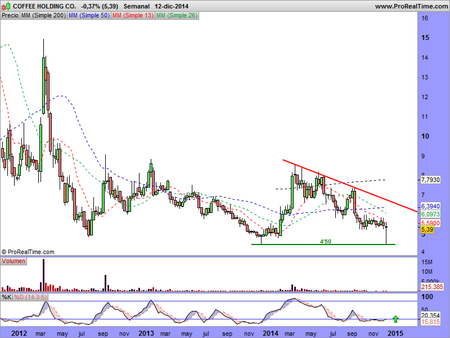
Task: Click the 2014 label on time axis
Action: tap(271, 333)
